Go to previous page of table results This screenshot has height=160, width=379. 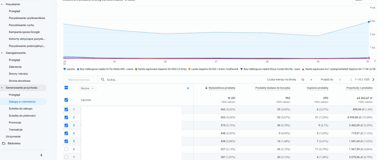point(351,80)
